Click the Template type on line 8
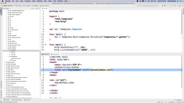The width and height of the screenshot is (184, 103). tap(77, 29)
